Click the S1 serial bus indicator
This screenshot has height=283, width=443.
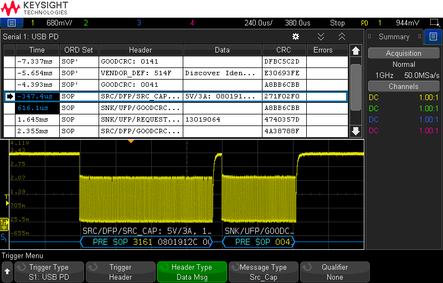point(4,237)
